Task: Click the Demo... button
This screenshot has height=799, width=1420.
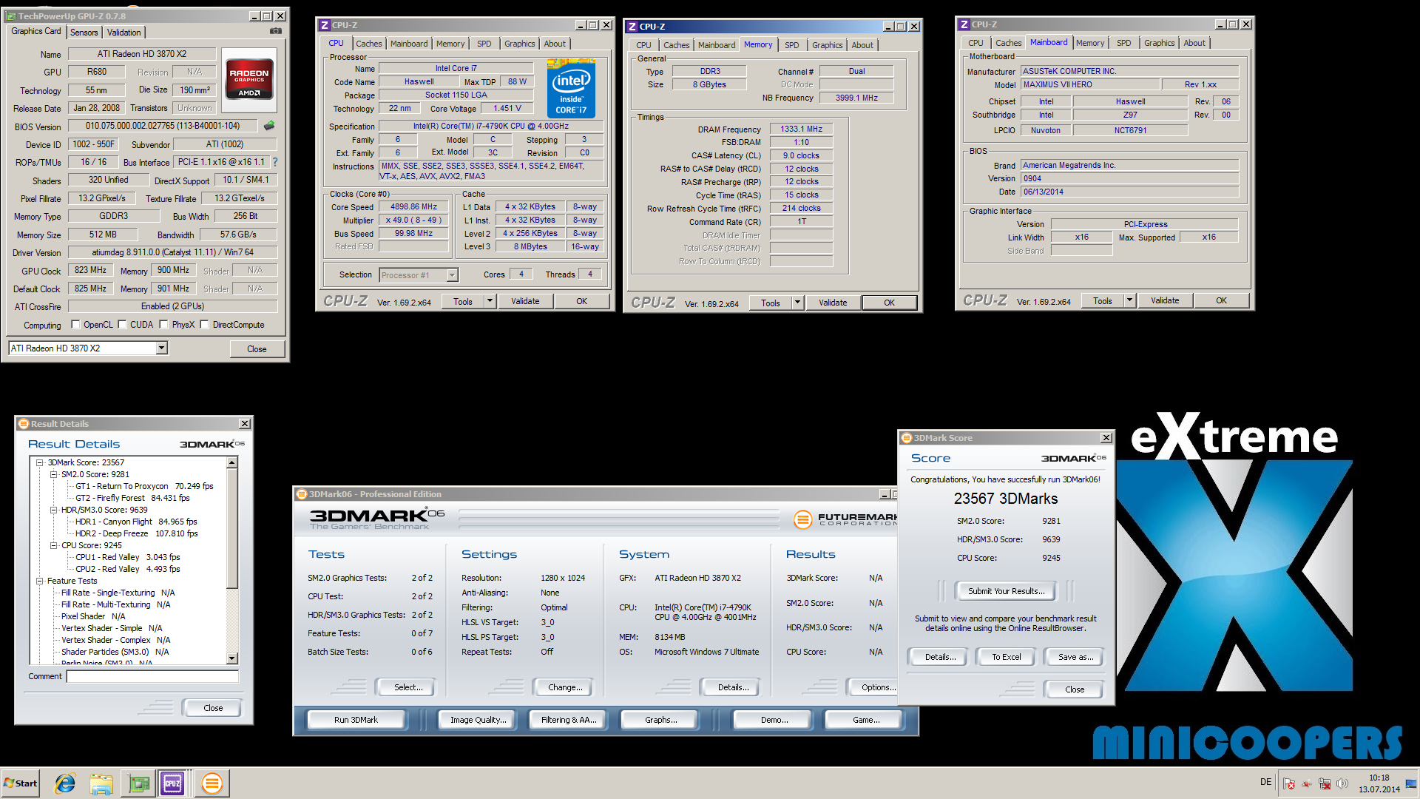Action: [x=774, y=719]
